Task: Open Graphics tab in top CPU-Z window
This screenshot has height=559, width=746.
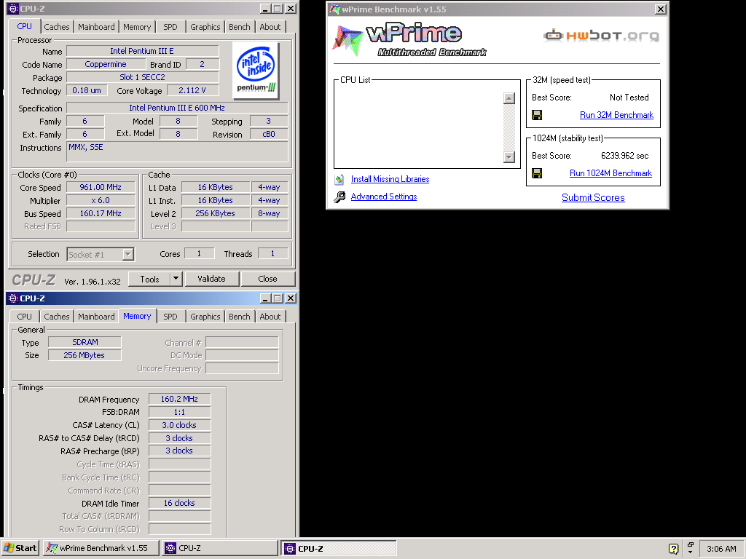Action: point(205,27)
